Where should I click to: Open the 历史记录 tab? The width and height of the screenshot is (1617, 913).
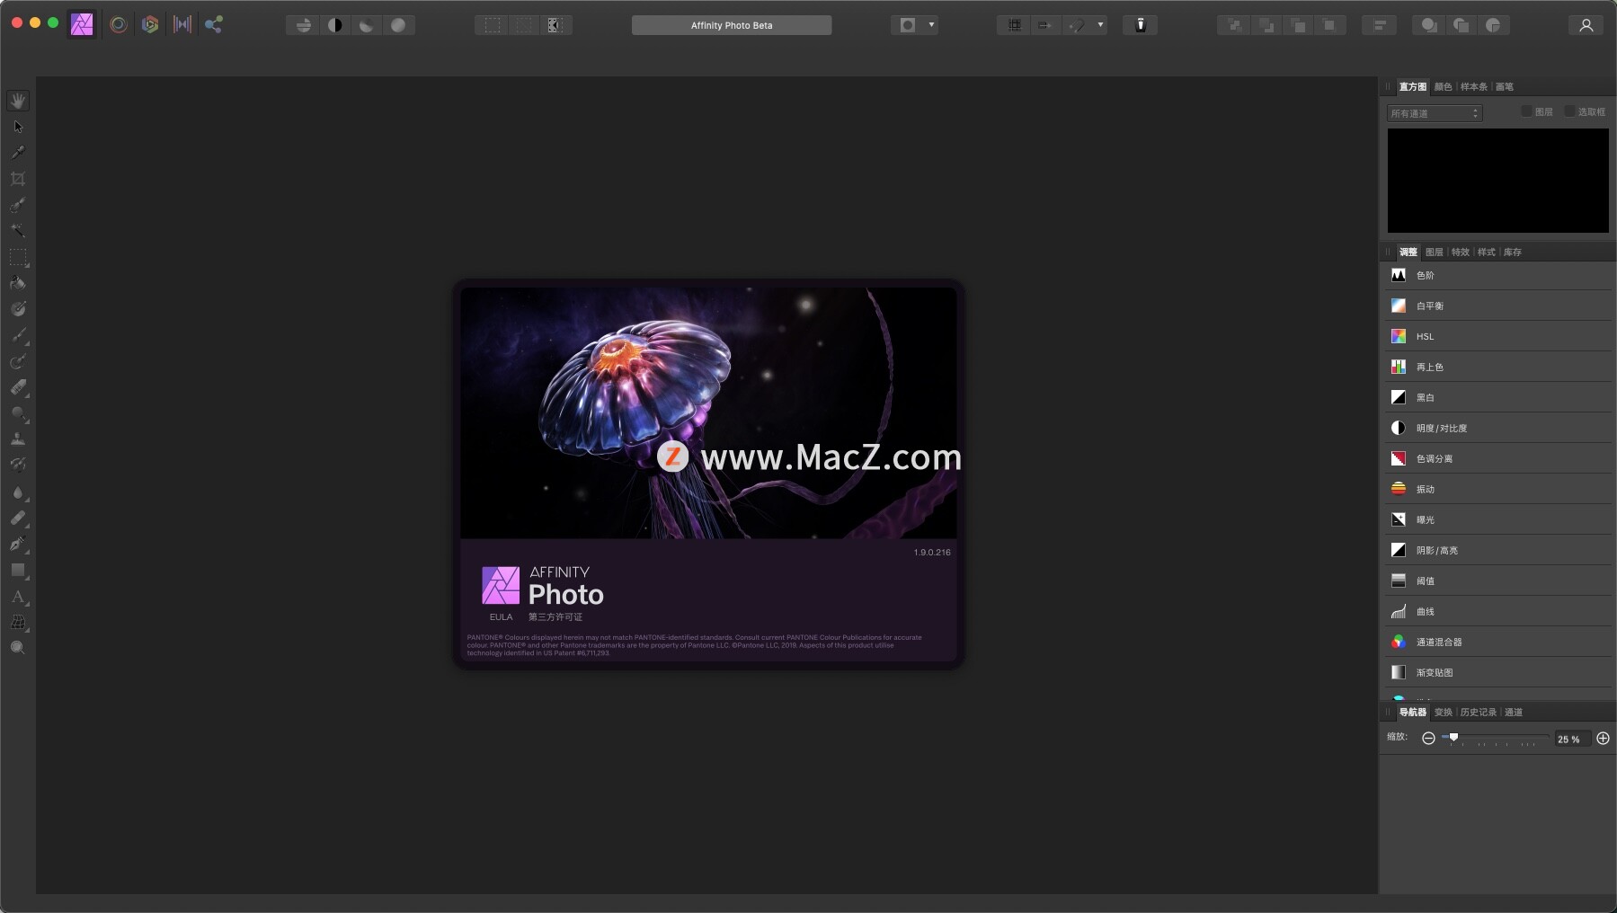(x=1479, y=713)
